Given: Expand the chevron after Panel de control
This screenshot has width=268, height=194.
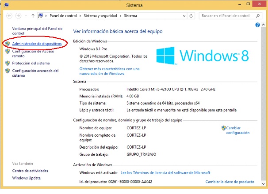Looking at the screenshot, I should click(80, 16).
